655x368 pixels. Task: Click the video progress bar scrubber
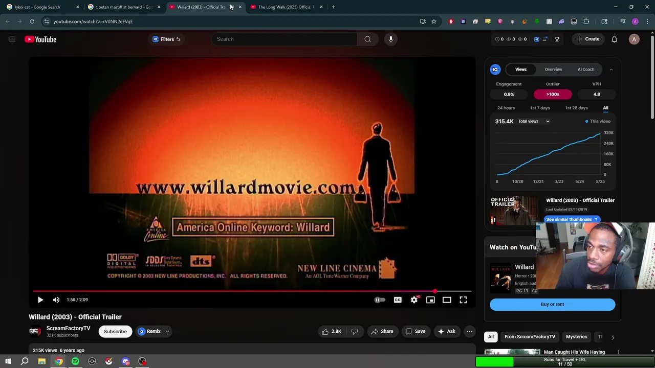point(435,291)
